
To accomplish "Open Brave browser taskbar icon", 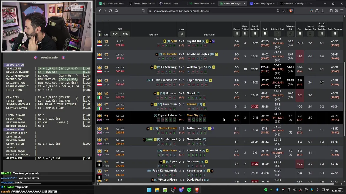I will [x=197, y=190].
